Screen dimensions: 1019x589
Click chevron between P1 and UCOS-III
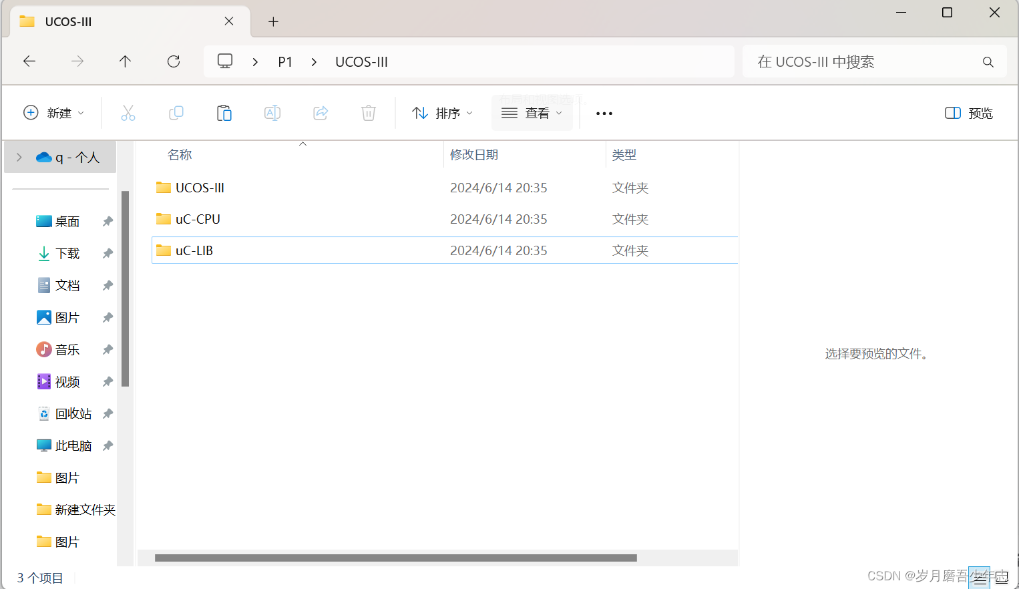[314, 62]
